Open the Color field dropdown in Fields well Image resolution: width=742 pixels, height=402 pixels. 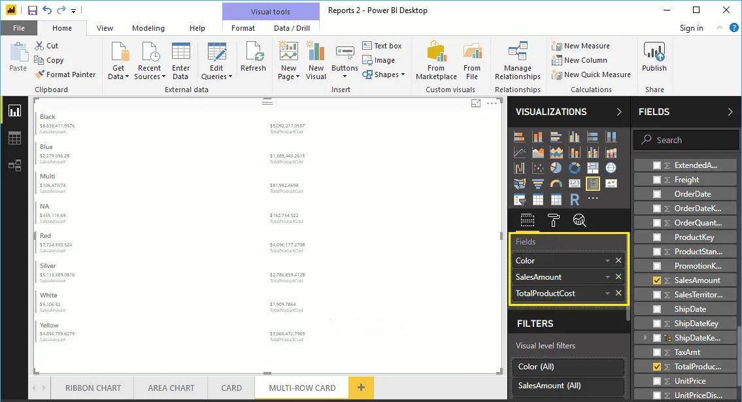608,260
